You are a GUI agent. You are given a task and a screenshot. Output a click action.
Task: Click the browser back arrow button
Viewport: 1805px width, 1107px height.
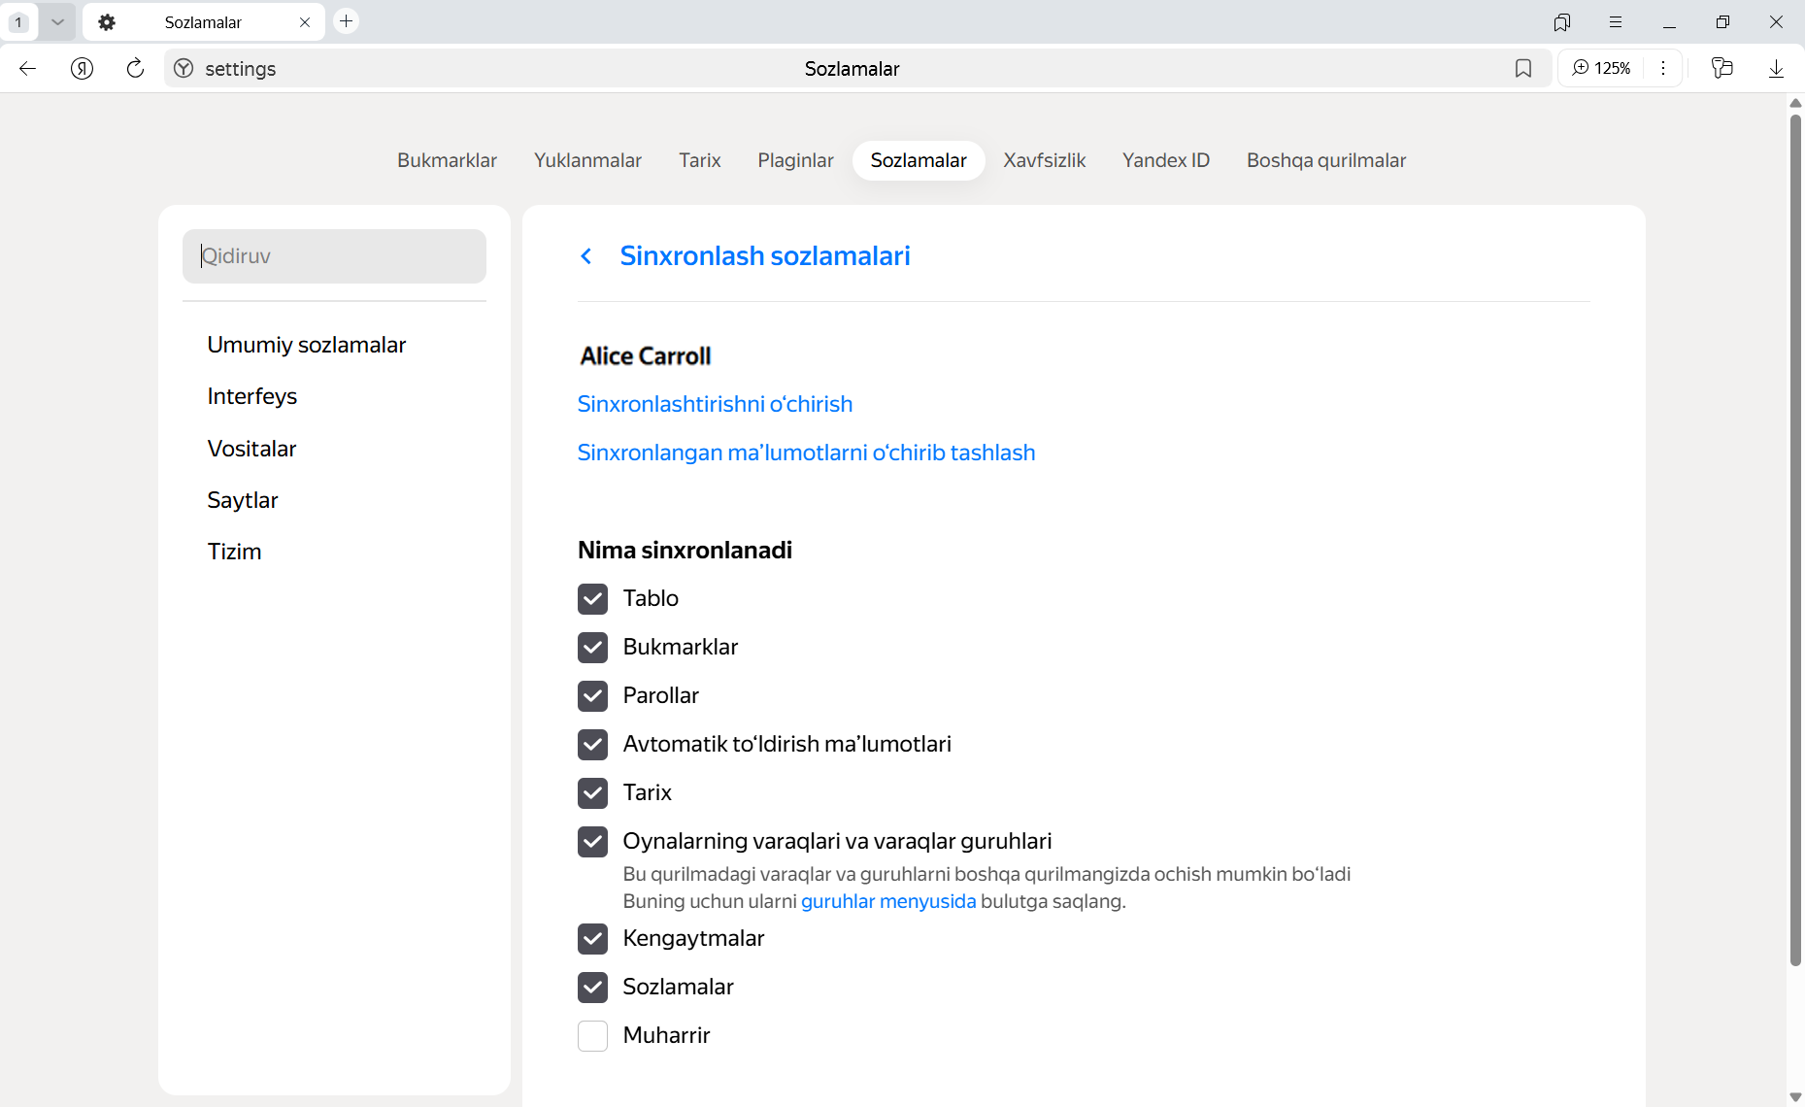pos(27,68)
